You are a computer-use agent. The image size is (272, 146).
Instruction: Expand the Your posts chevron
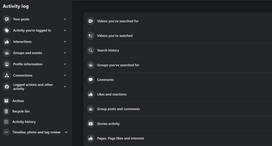pyautogui.click(x=65, y=19)
